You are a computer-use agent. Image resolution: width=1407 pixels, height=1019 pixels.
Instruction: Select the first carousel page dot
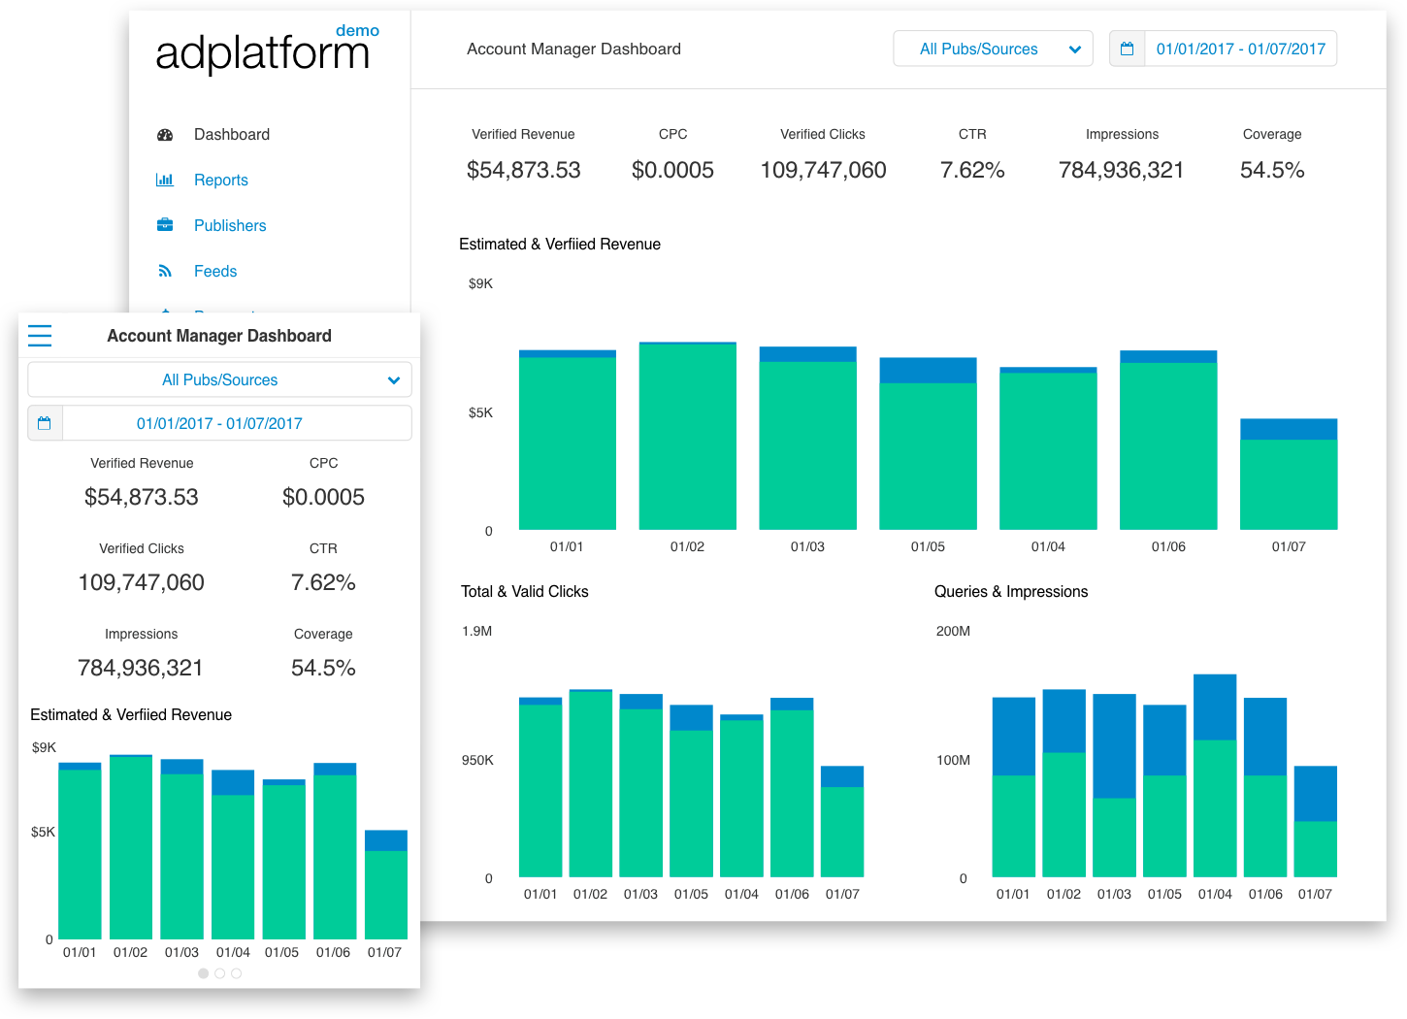203,973
